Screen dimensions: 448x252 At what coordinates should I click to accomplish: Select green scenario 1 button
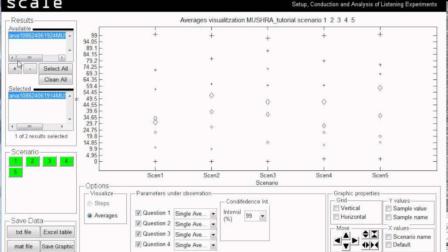point(15,161)
